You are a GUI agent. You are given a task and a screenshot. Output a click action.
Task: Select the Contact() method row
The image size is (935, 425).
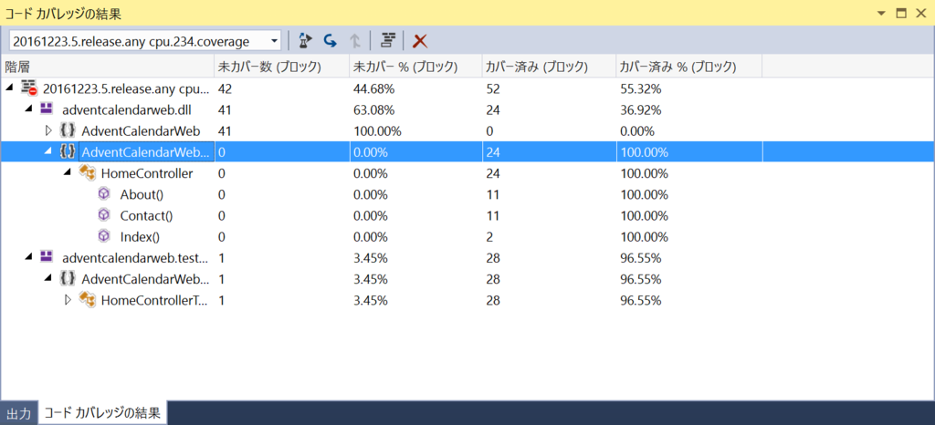[x=467, y=215]
